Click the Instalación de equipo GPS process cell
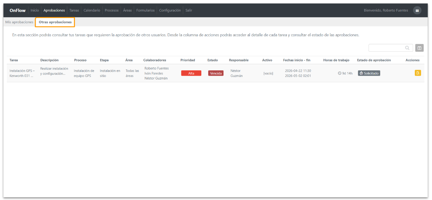432x200 pixels. pos(84,73)
